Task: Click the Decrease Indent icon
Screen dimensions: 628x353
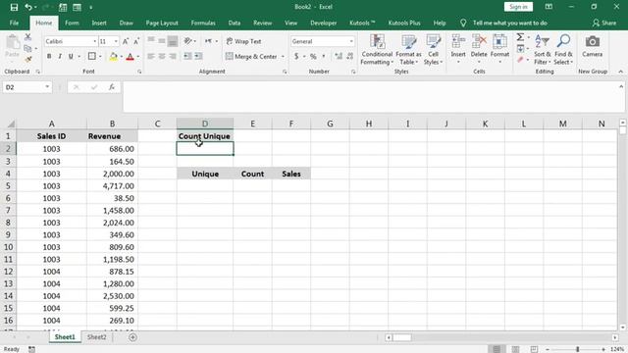Action: click(187, 57)
